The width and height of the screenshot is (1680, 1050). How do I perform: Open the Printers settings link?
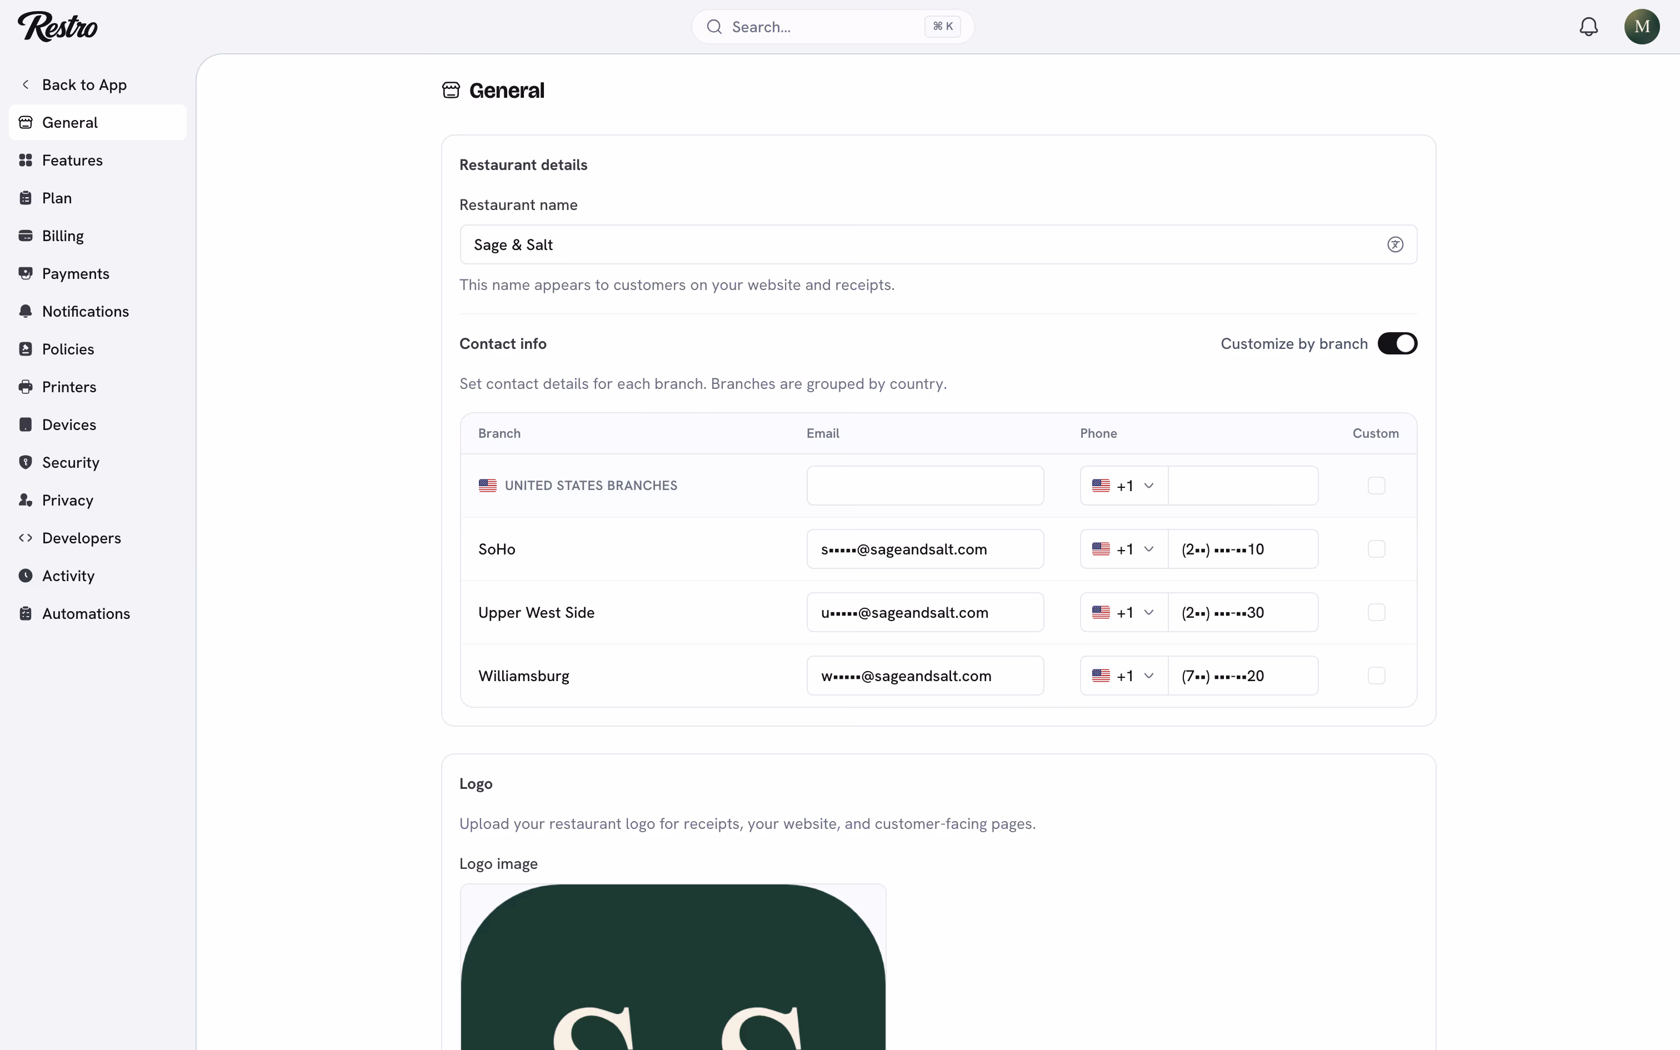click(98, 387)
